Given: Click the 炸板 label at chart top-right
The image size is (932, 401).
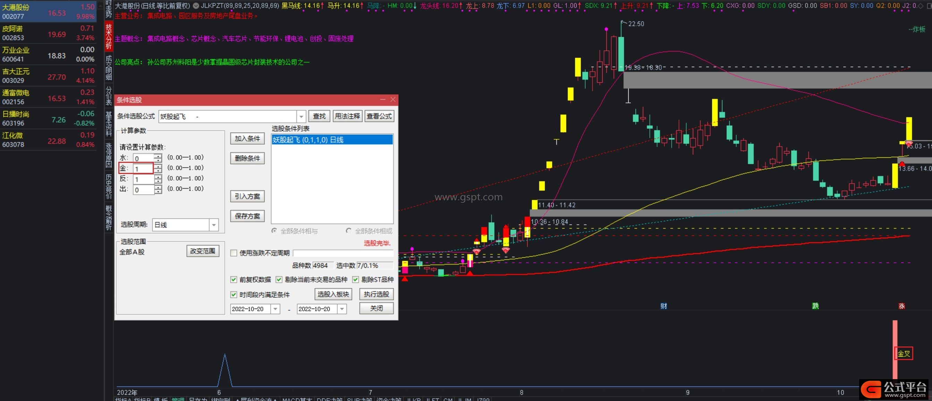Looking at the screenshot, I should (x=917, y=29).
